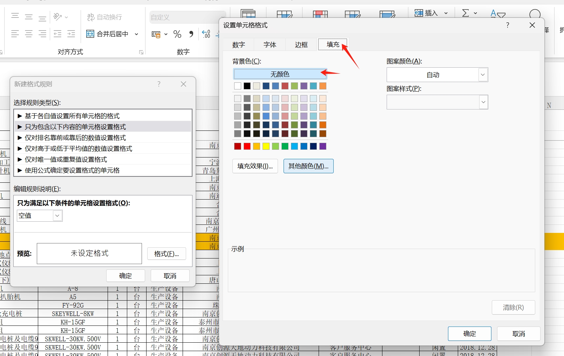Click the middle align icon in ribbon
This screenshot has width=564, height=356.
[29, 16]
